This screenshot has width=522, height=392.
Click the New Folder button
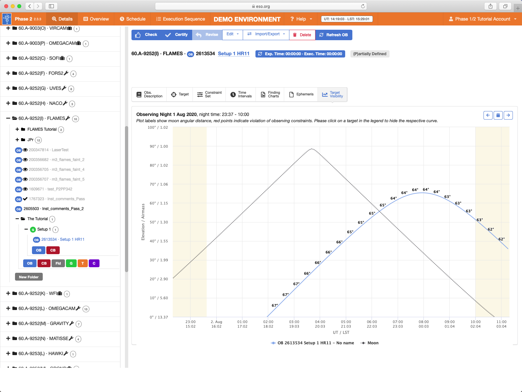click(29, 277)
